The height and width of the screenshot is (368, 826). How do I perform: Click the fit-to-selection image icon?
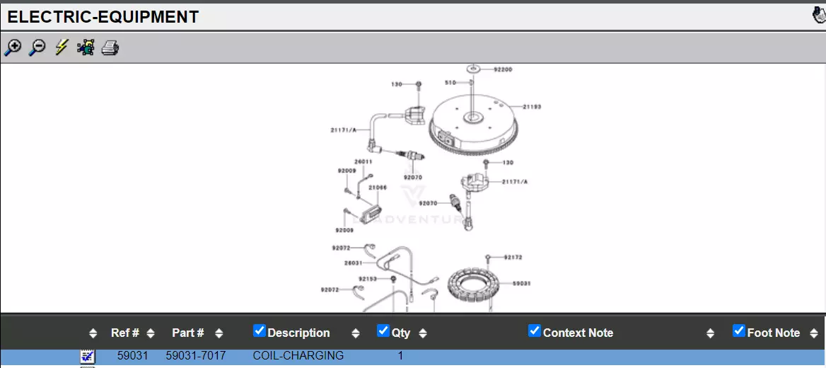coord(86,47)
